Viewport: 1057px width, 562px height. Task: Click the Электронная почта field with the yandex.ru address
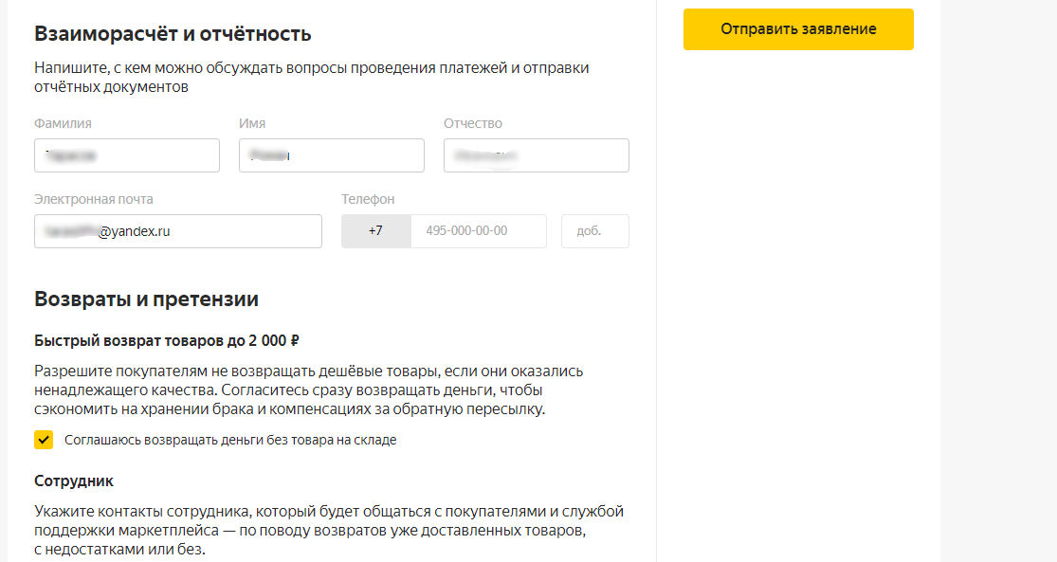tap(177, 231)
